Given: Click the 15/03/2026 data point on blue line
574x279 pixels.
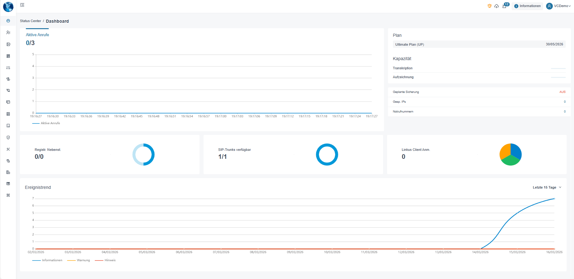Looking at the screenshot, I should pos(517,213).
